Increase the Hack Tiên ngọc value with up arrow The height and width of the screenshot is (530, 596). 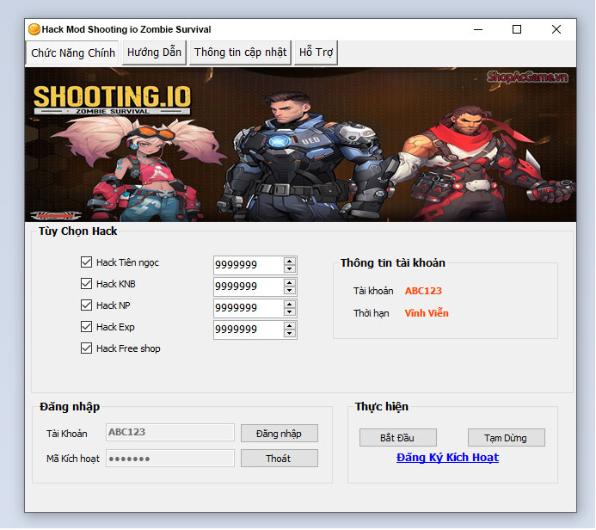click(x=290, y=262)
